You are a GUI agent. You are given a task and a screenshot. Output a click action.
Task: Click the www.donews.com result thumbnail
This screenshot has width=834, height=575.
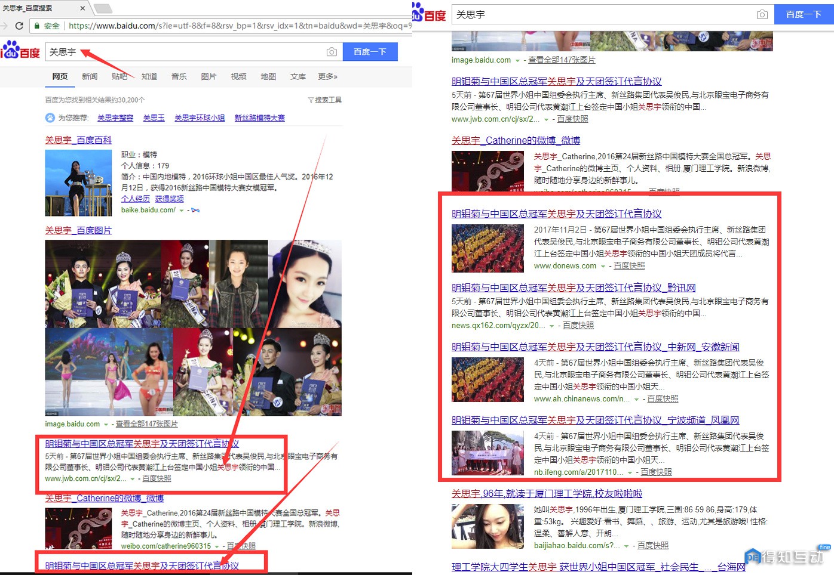coord(488,248)
